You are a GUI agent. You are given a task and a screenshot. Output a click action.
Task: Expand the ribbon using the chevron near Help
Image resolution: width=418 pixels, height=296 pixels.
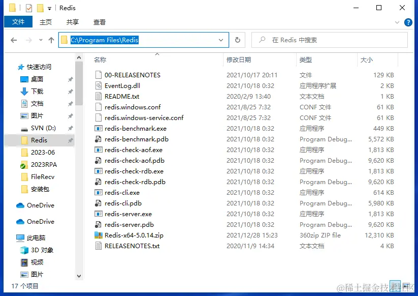coord(397,22)
